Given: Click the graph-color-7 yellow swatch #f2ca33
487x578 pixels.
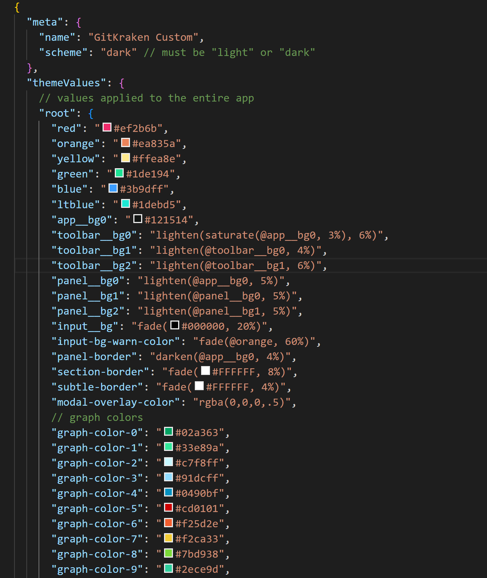Looking at the screenshot, I should (169, 538).
